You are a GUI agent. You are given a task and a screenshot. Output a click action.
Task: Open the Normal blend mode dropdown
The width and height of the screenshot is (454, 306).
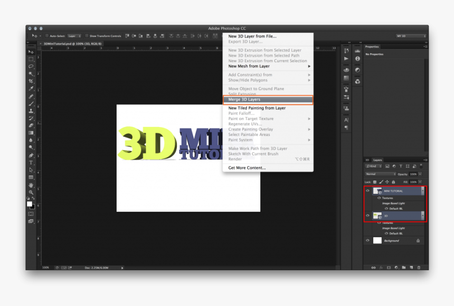(380, 173)
